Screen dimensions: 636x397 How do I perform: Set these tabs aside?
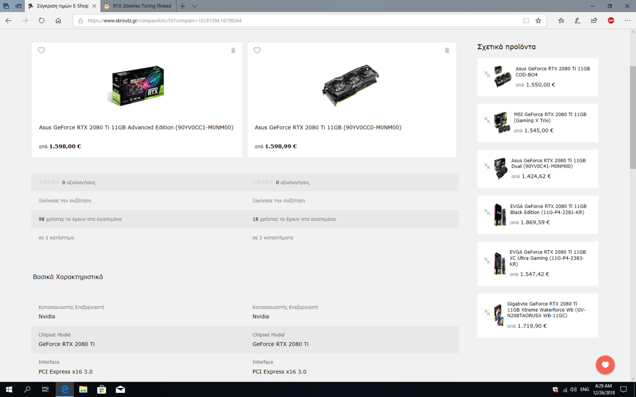coord(18,6)
